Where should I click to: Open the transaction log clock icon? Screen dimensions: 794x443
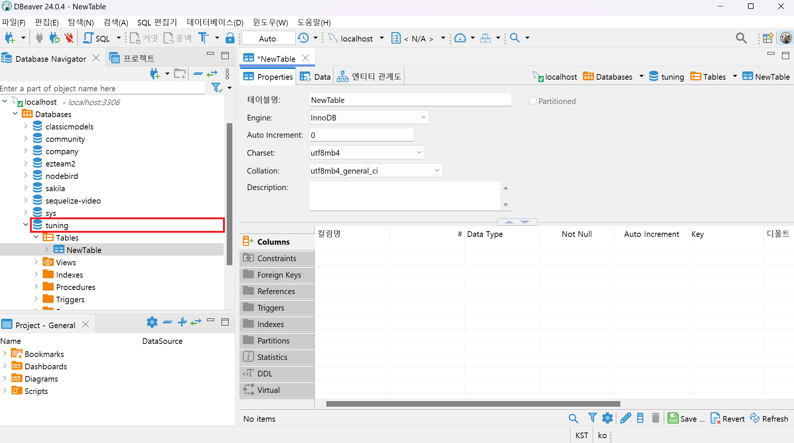(303, 38)
